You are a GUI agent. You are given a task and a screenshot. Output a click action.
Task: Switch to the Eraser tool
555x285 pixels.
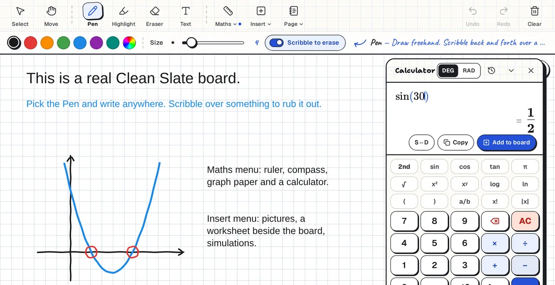[154, 16]
